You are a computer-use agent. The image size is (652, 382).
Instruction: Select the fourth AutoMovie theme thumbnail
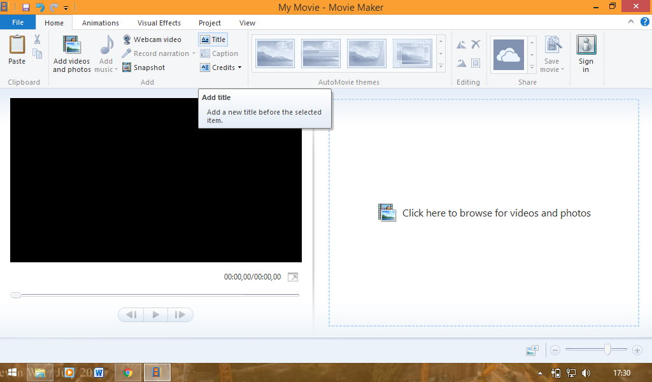(x=412, y=53)
